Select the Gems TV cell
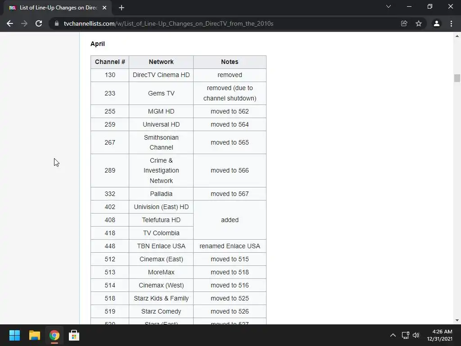Image resolution: width=461 pixels, height=346 pixels. pos(161,93)
